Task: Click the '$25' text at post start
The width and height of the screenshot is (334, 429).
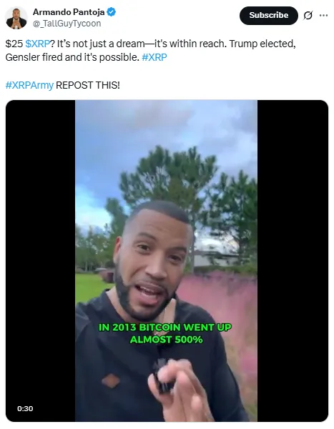Action: [14, 44]
